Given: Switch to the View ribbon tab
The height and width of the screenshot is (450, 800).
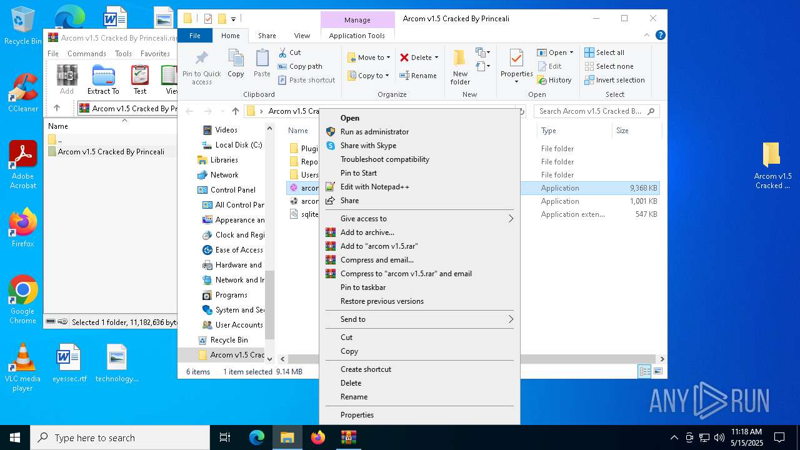Looking at the screenshot, I should tap(302, 36).
